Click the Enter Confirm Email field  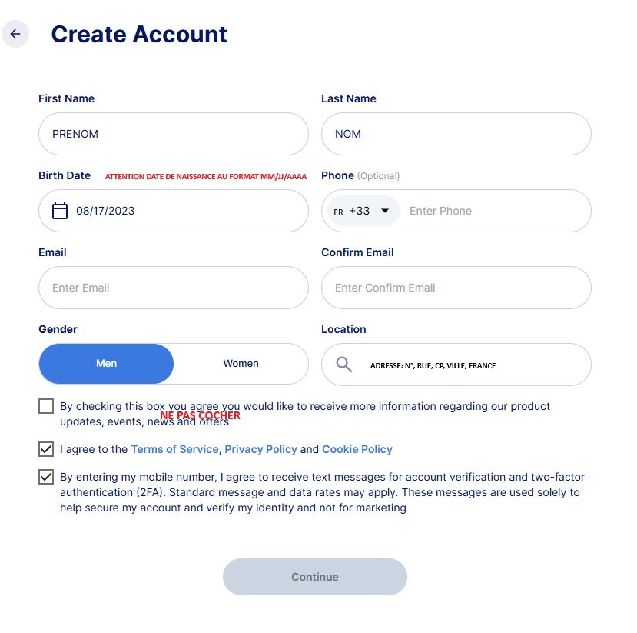[456, 288]
